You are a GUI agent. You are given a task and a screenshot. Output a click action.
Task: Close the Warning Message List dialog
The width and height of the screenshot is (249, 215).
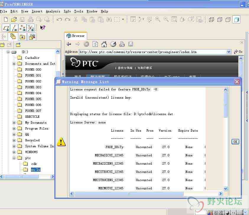237,82
